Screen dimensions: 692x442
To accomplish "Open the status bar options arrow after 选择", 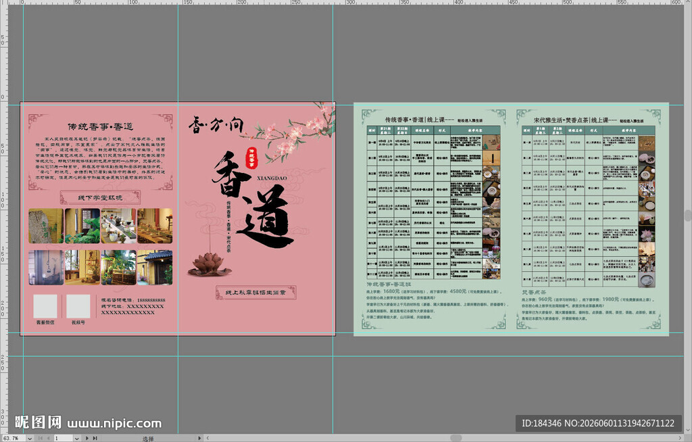I will tap(199, 439).
